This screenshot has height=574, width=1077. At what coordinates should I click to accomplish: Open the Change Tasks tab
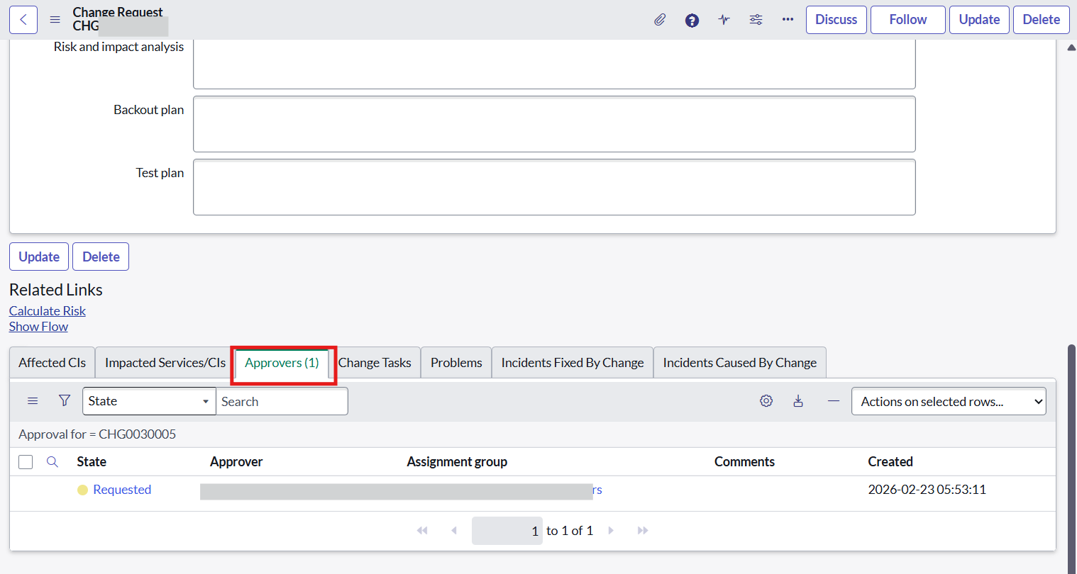click(375, 363)
